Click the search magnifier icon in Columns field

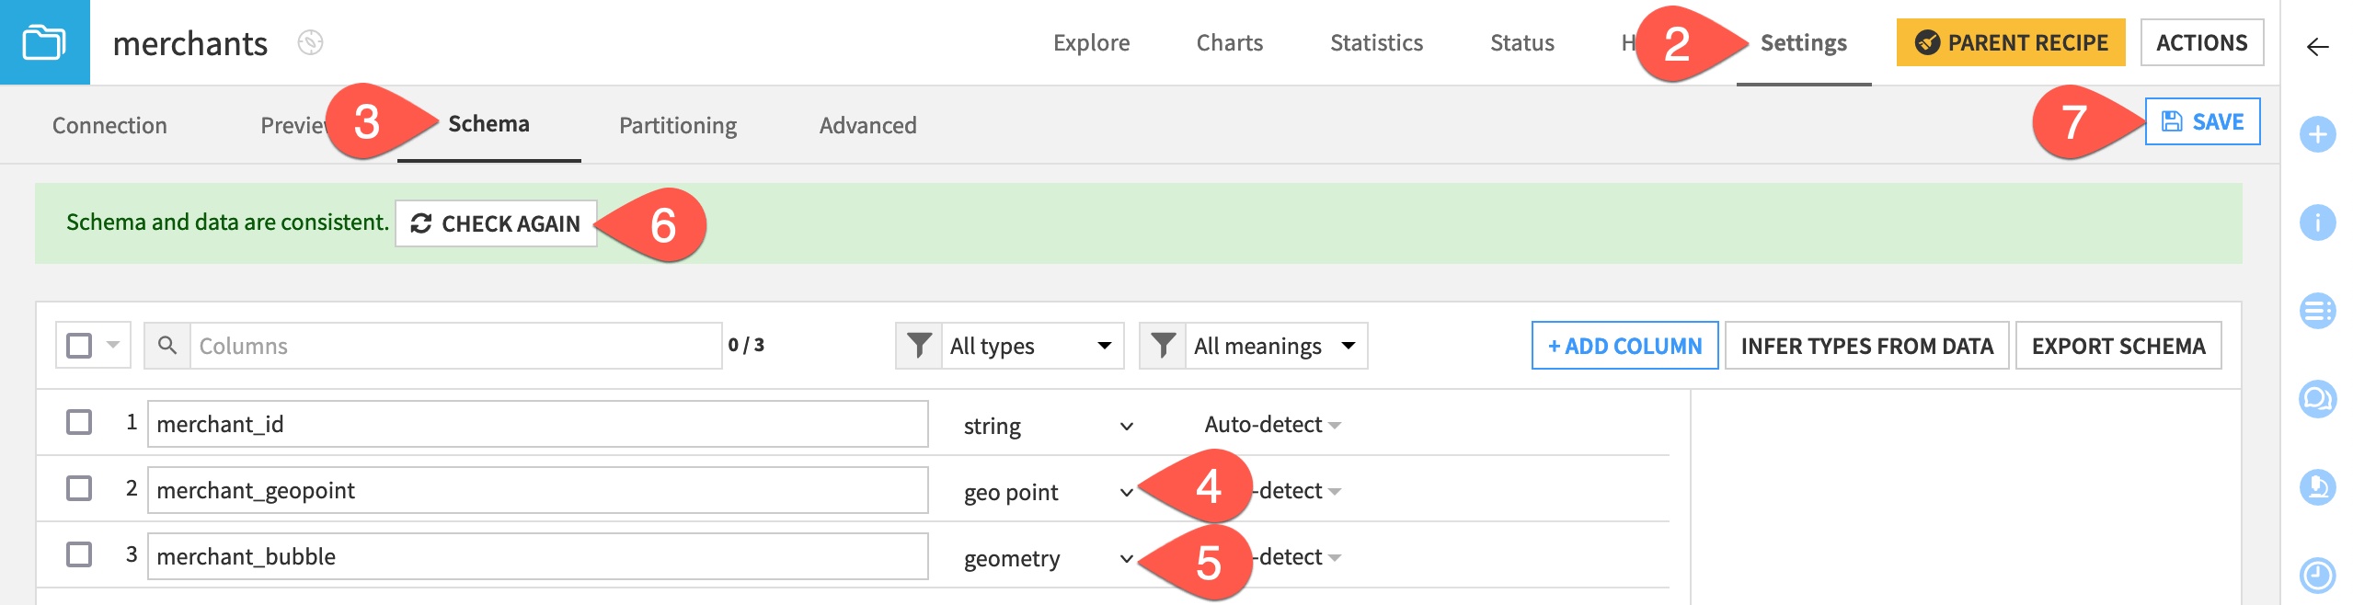(167, 346)
